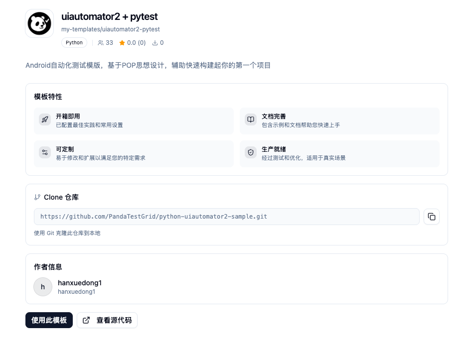The image size is (472, 357).
Task: Copy the clone URL using the copy icon
Action: click(x=431, y=217)
